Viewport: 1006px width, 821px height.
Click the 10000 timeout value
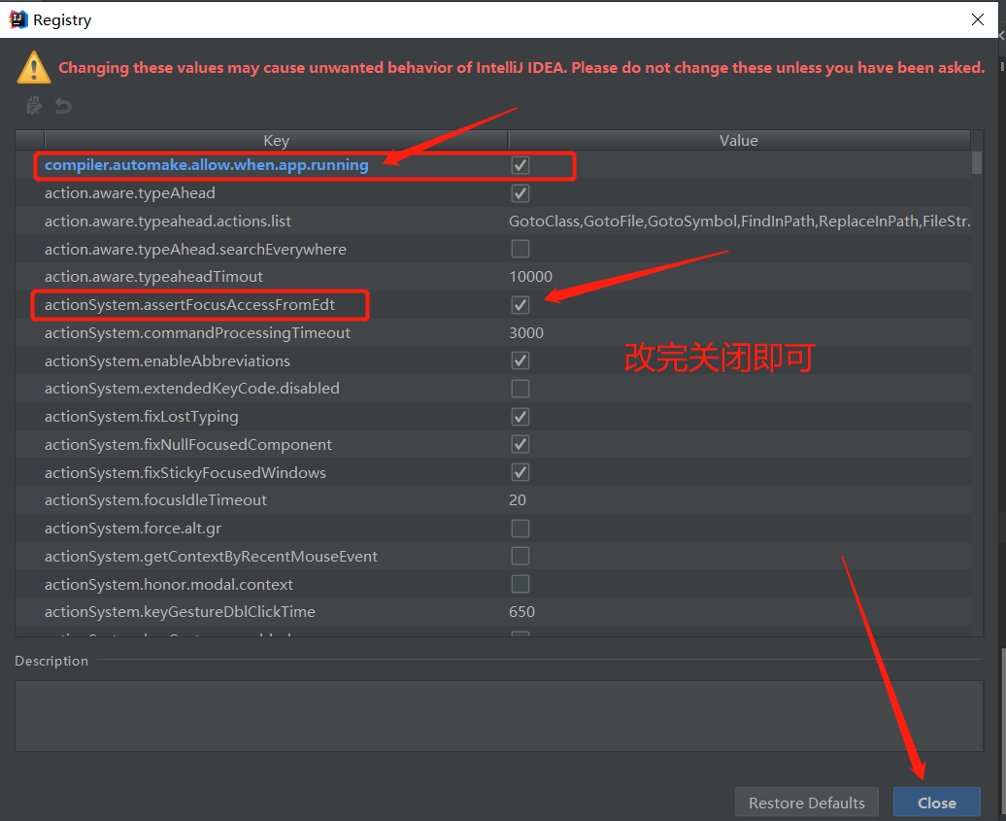pos(530,277)
